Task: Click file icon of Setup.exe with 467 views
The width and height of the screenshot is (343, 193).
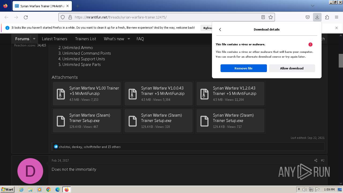Action: (61, 121)
